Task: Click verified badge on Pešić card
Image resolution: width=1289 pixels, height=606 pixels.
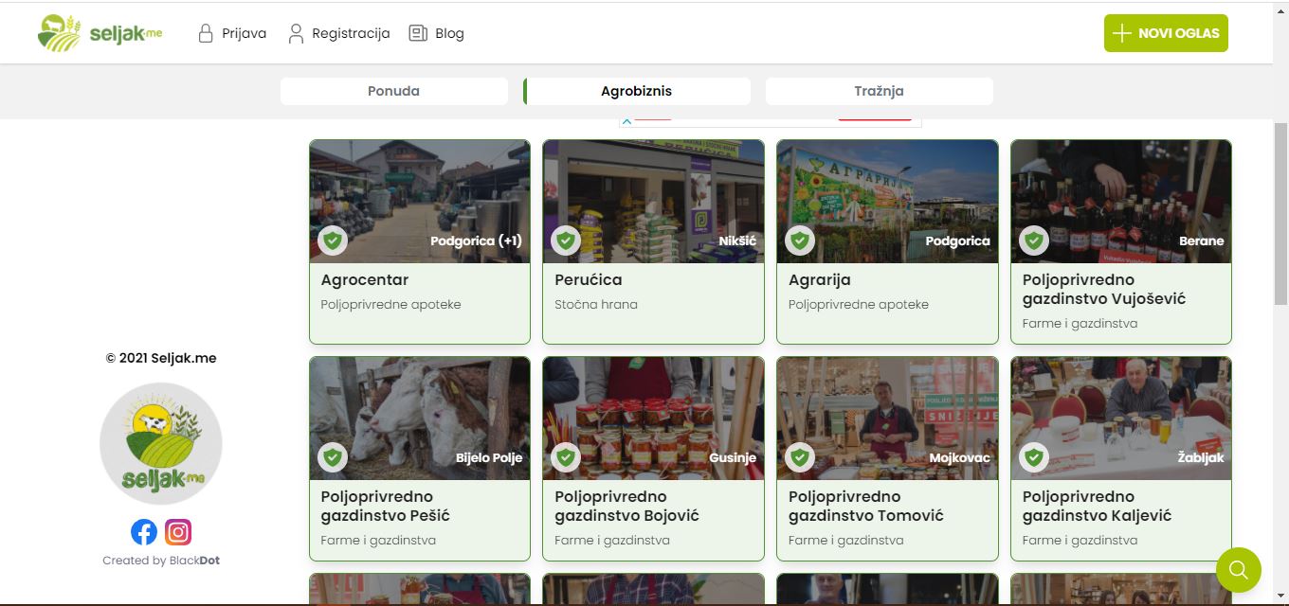Action: point(332,457)
